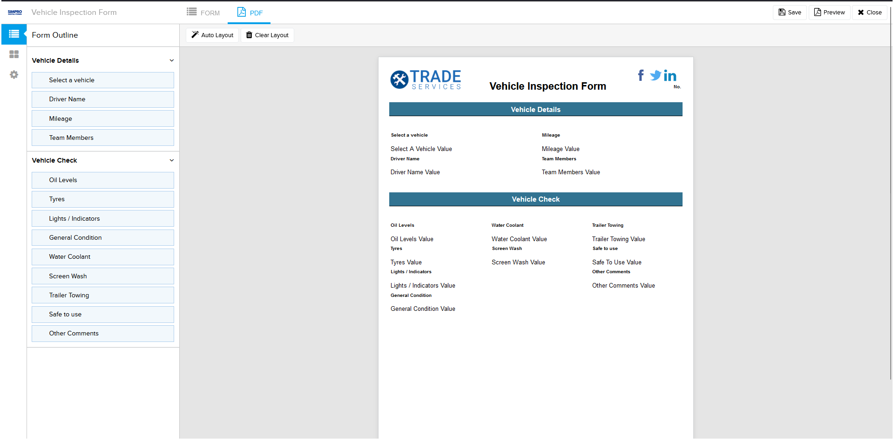Viewport: 893px width, 440px height.
Task: Open the PDF Preview
Action: point(829,13)
